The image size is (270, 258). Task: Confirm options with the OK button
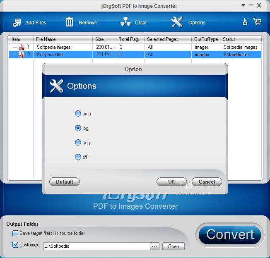pos(172,182)
